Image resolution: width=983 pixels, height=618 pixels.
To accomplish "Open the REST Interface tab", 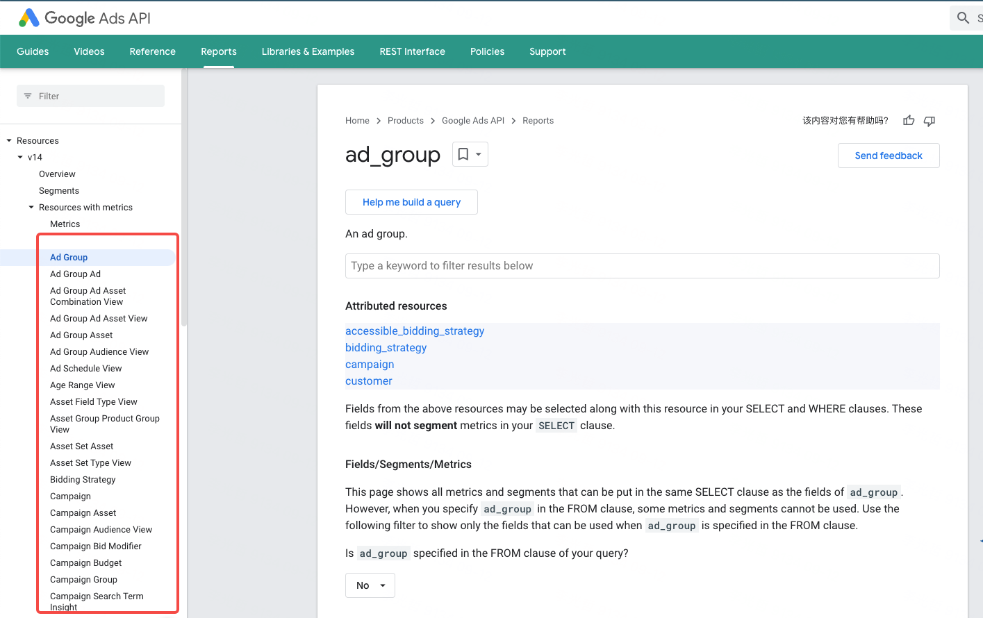I will click(412, 51).
